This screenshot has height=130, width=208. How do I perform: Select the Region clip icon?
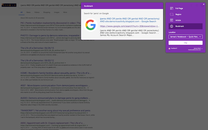(172, 14)
